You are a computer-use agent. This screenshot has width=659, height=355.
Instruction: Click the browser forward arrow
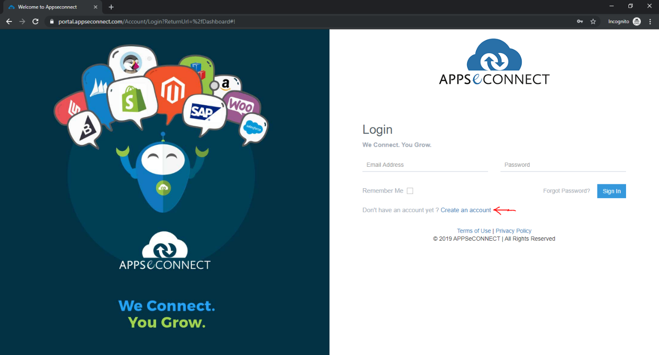[22, 21]
